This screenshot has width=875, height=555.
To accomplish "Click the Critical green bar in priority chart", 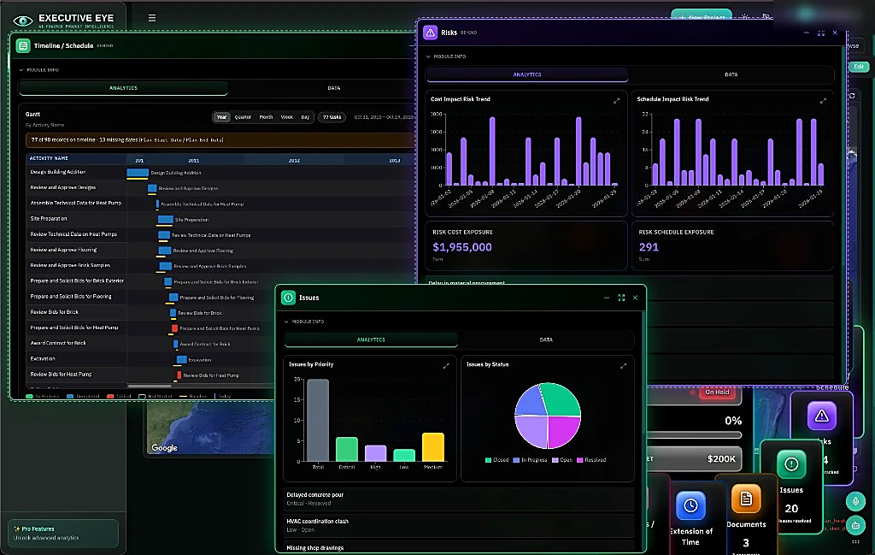I will (347, 450).
